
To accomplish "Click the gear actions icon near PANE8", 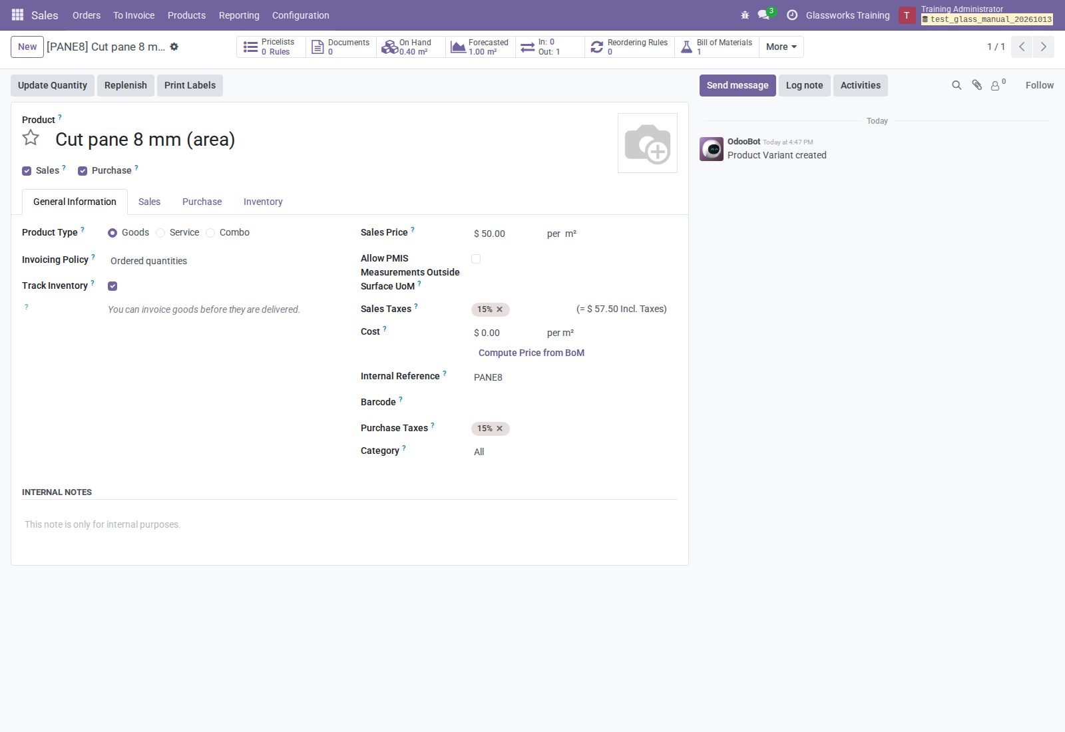I will pos(174,47).
